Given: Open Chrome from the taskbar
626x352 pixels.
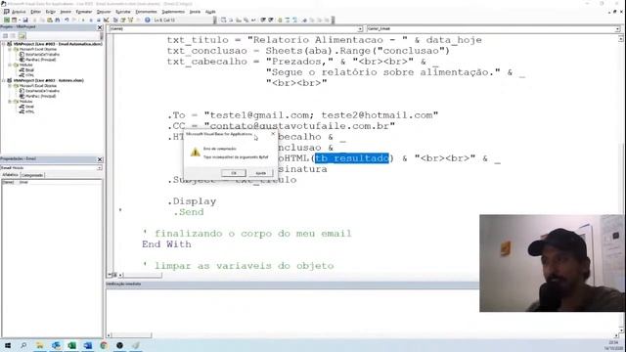Looking at the screenshot, I should pos(104,345).
